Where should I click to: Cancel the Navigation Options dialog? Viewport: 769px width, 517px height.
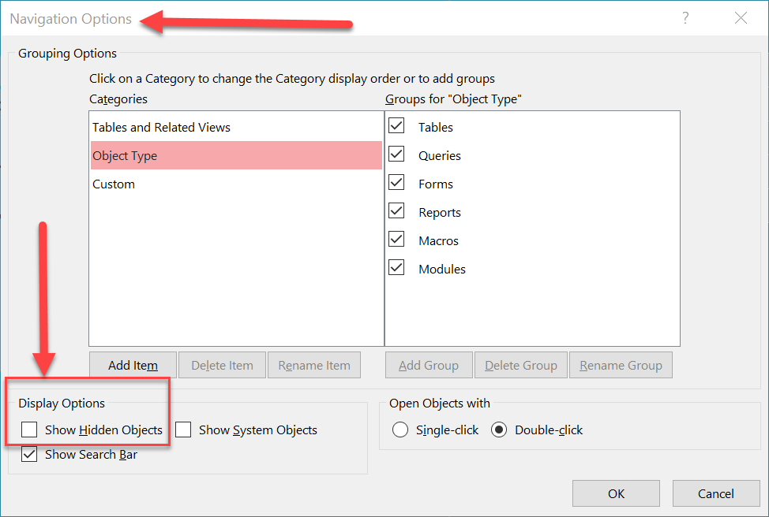click(x=716, y=494)
